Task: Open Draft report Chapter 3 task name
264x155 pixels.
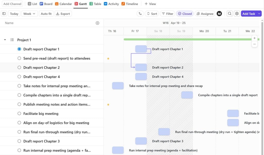Action: [42, 141]
